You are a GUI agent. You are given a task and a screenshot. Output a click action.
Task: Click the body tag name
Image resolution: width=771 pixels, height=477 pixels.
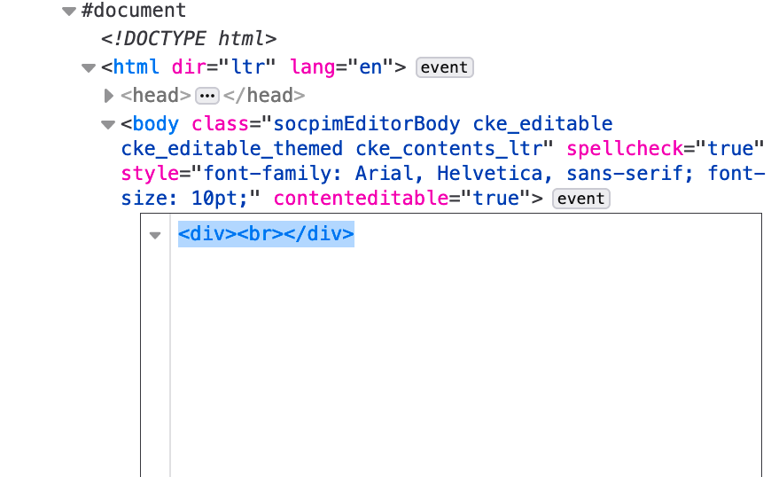[155, 124]
